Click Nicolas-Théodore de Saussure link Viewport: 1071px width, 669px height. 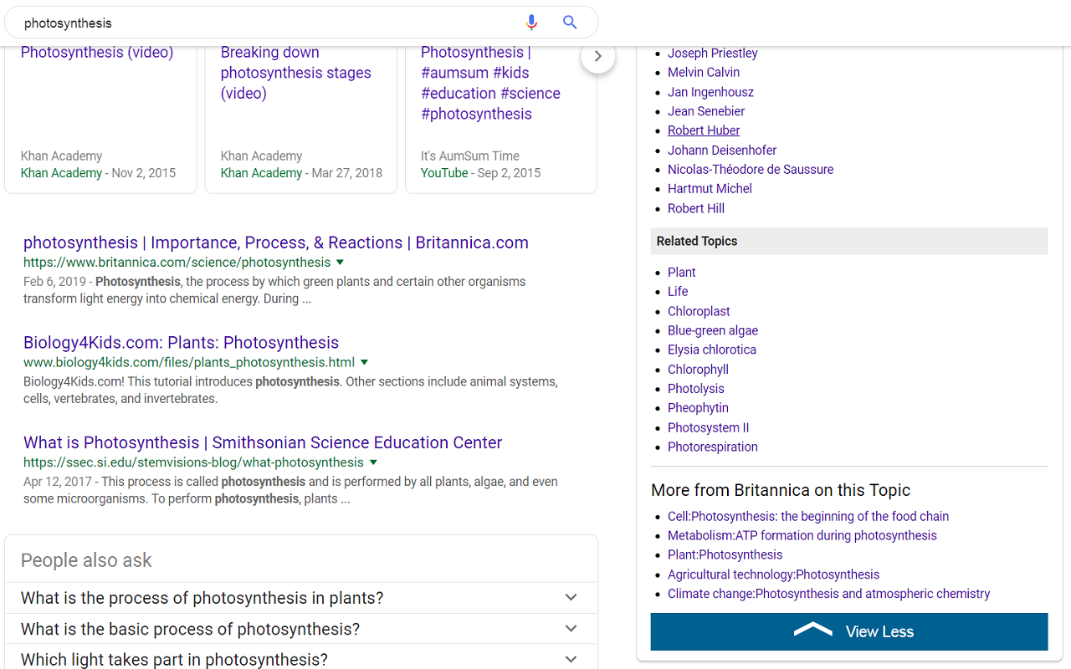pos(751,170)
